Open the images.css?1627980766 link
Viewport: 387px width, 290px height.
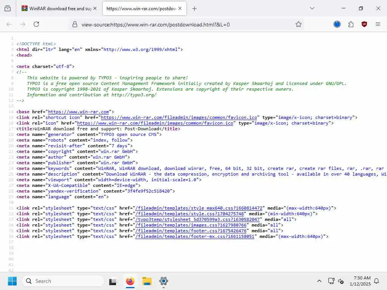click(191, 225)
